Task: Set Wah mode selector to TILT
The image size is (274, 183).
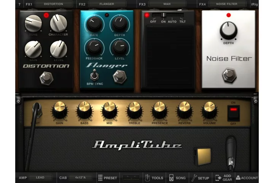Action: (182, 21)
